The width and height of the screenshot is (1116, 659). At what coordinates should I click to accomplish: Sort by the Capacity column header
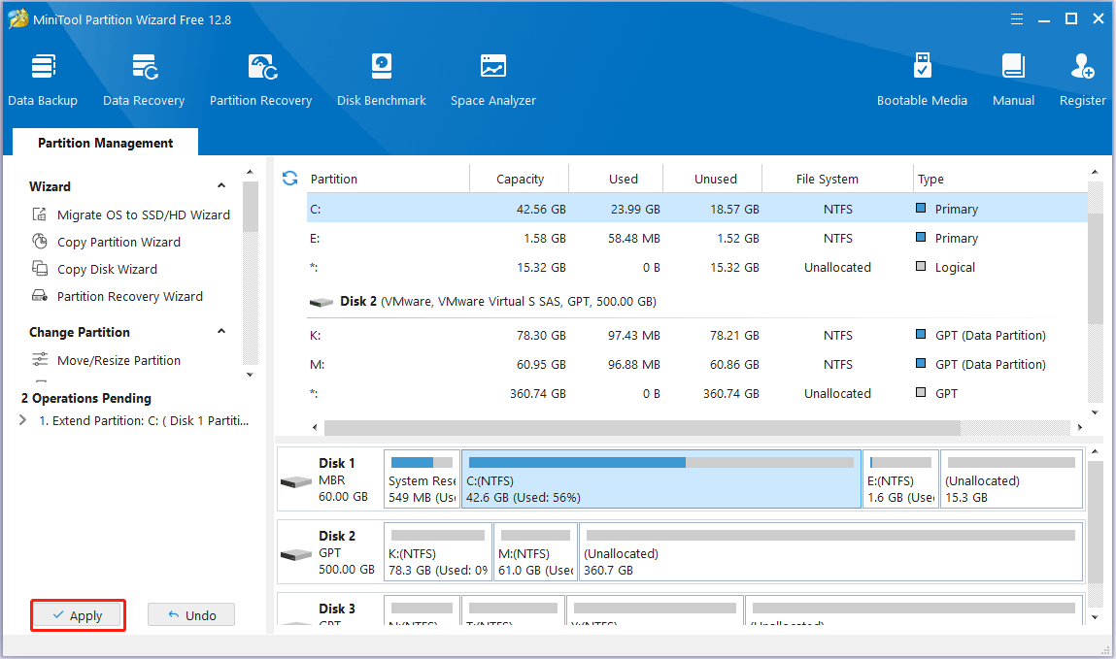[520, 179]
